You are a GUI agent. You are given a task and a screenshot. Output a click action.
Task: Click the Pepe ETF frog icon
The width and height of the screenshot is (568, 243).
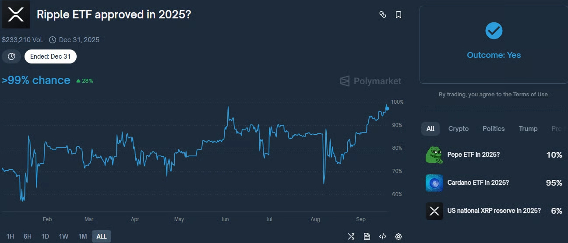coord(434,155)
